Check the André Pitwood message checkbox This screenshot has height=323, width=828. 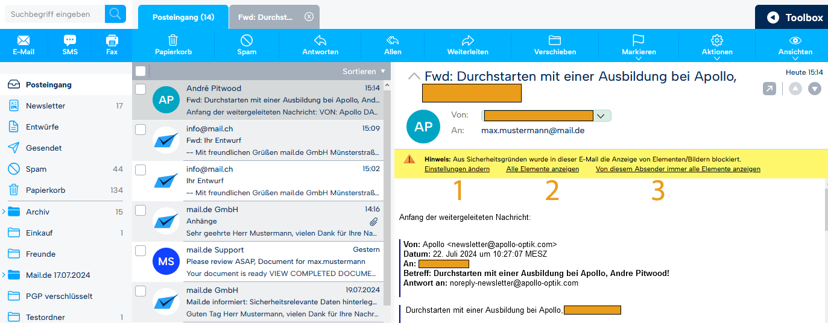click(141, 89)
